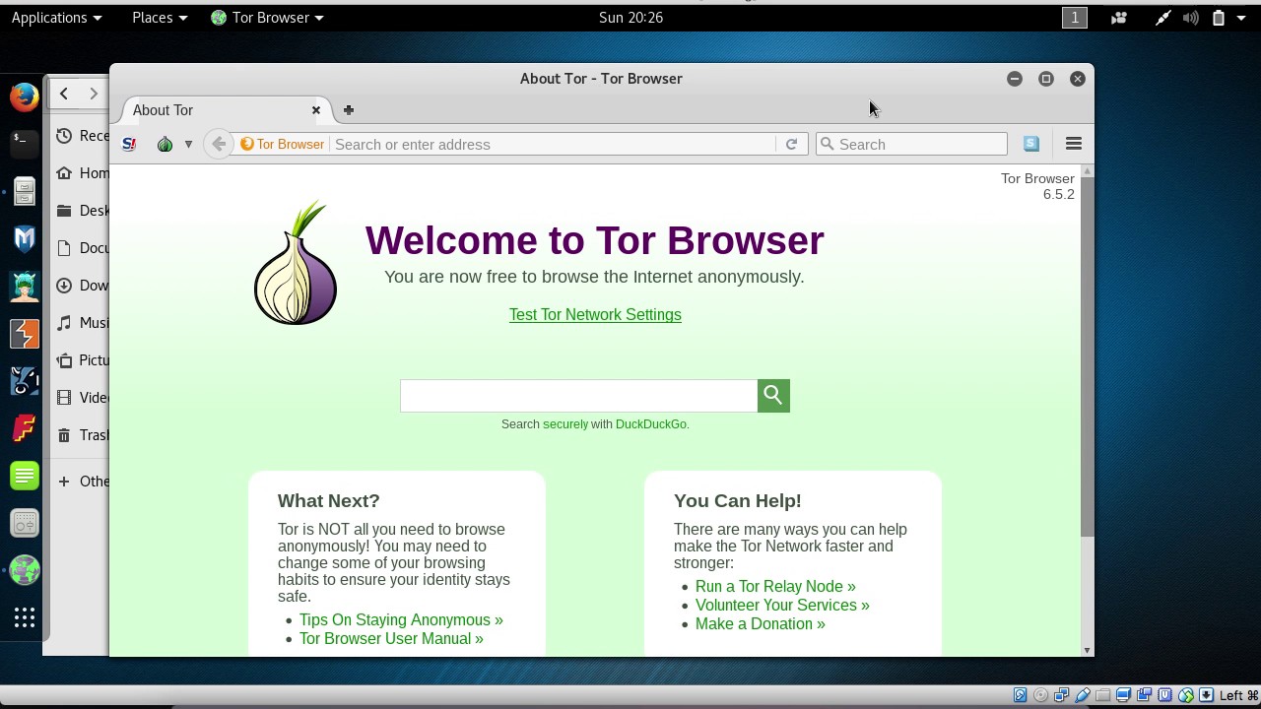Click the sound volume icon in top bar
This screenshot has height=709, width=1261.
coord(1190,18)
